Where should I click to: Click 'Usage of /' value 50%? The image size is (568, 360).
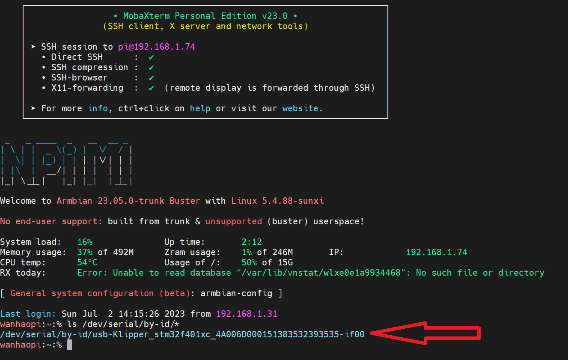pyautogui.click(x=249, y=262)
